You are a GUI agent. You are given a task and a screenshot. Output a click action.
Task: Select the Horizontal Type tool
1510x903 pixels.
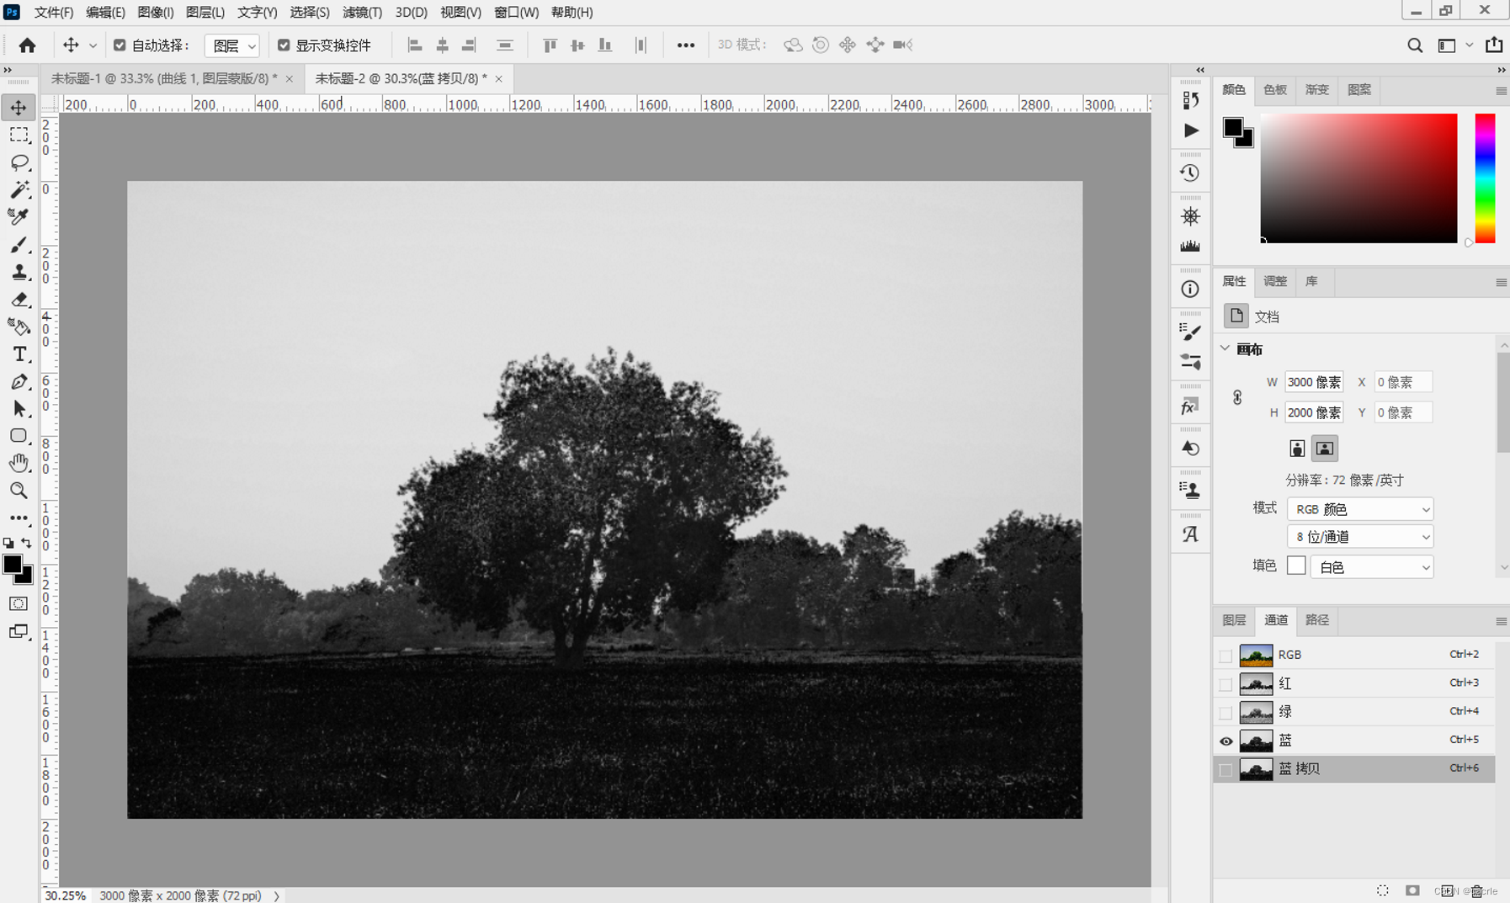pos(19,354)
